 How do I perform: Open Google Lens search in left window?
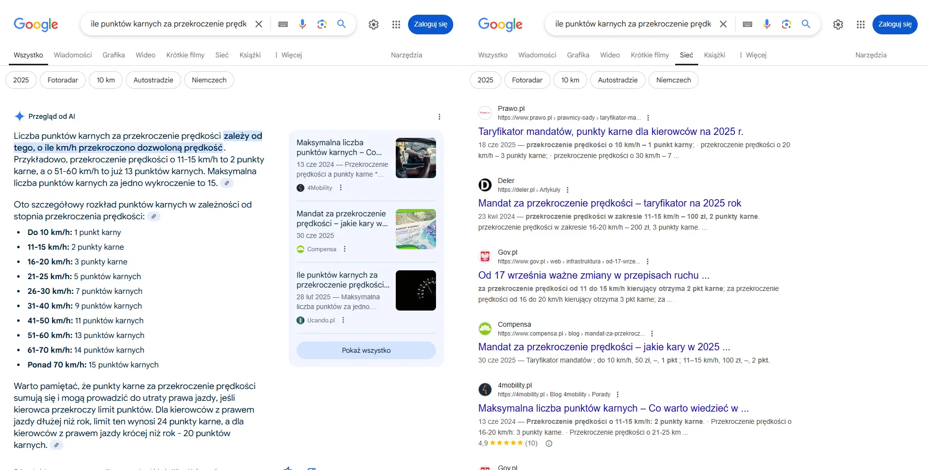[322, 24]
